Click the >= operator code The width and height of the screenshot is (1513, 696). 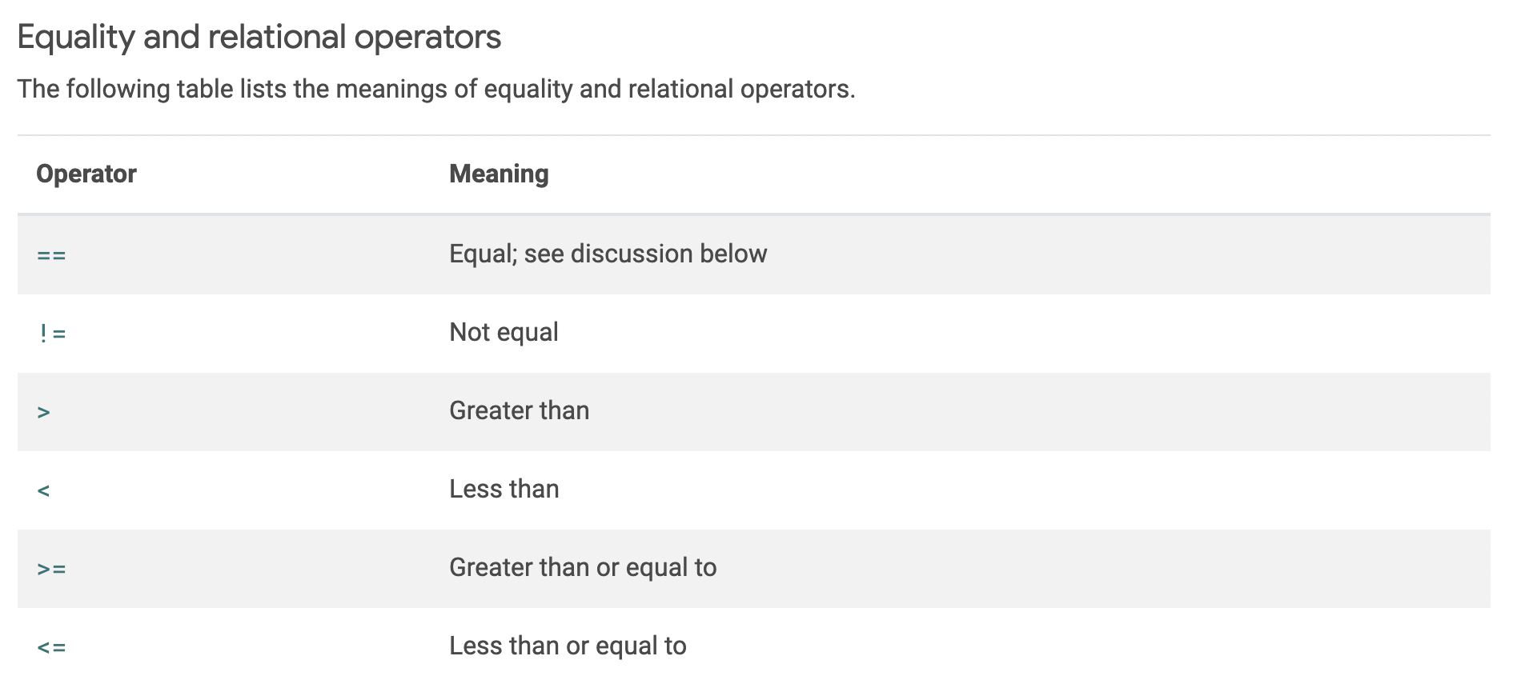click(51, 569)
